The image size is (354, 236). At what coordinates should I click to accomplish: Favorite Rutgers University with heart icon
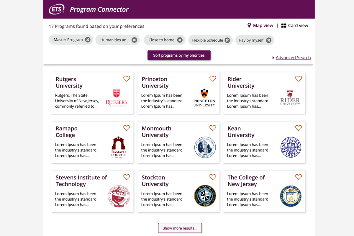127,79
